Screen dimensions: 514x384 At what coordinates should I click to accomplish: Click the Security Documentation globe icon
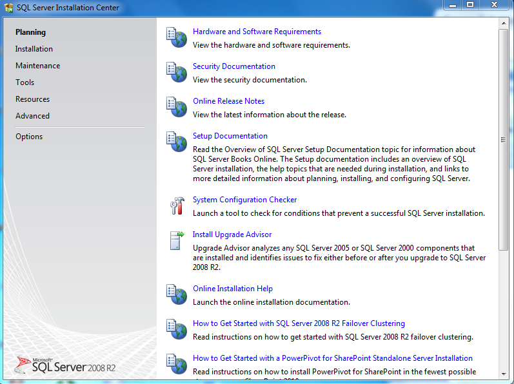[x=177, y=72]
